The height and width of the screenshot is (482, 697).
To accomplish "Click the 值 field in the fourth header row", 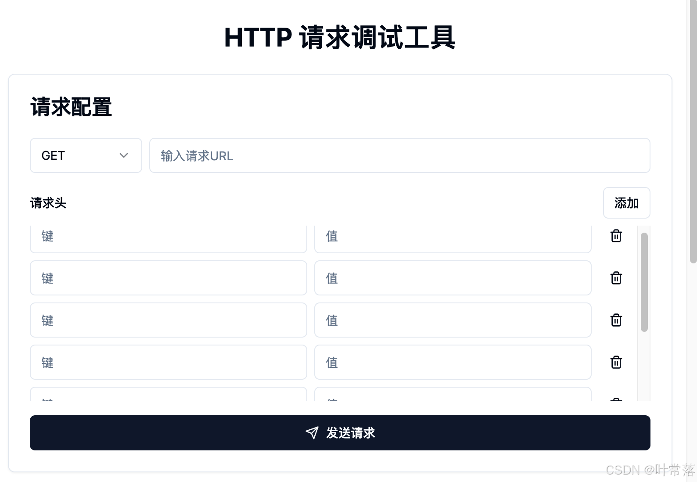I will (x=453, y=362).
